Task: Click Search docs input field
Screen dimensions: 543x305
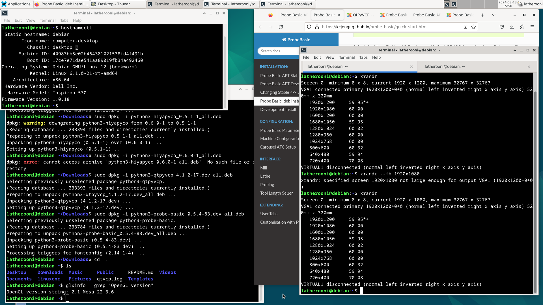Action: click(279, 51)
